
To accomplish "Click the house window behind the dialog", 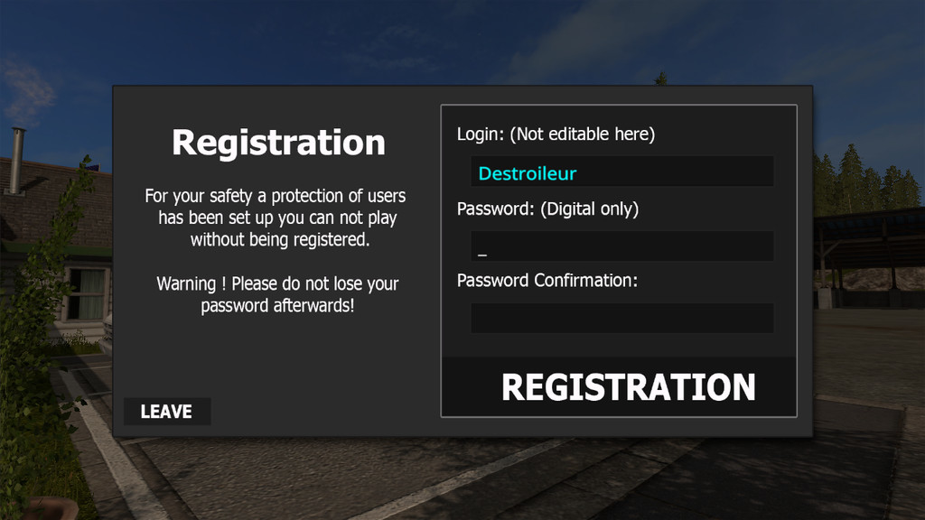I will point(88,293).
